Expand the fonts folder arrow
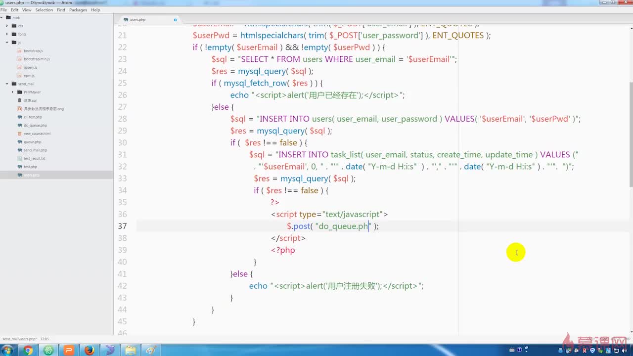This screenshot has width=633, height=356. point(7,34)
